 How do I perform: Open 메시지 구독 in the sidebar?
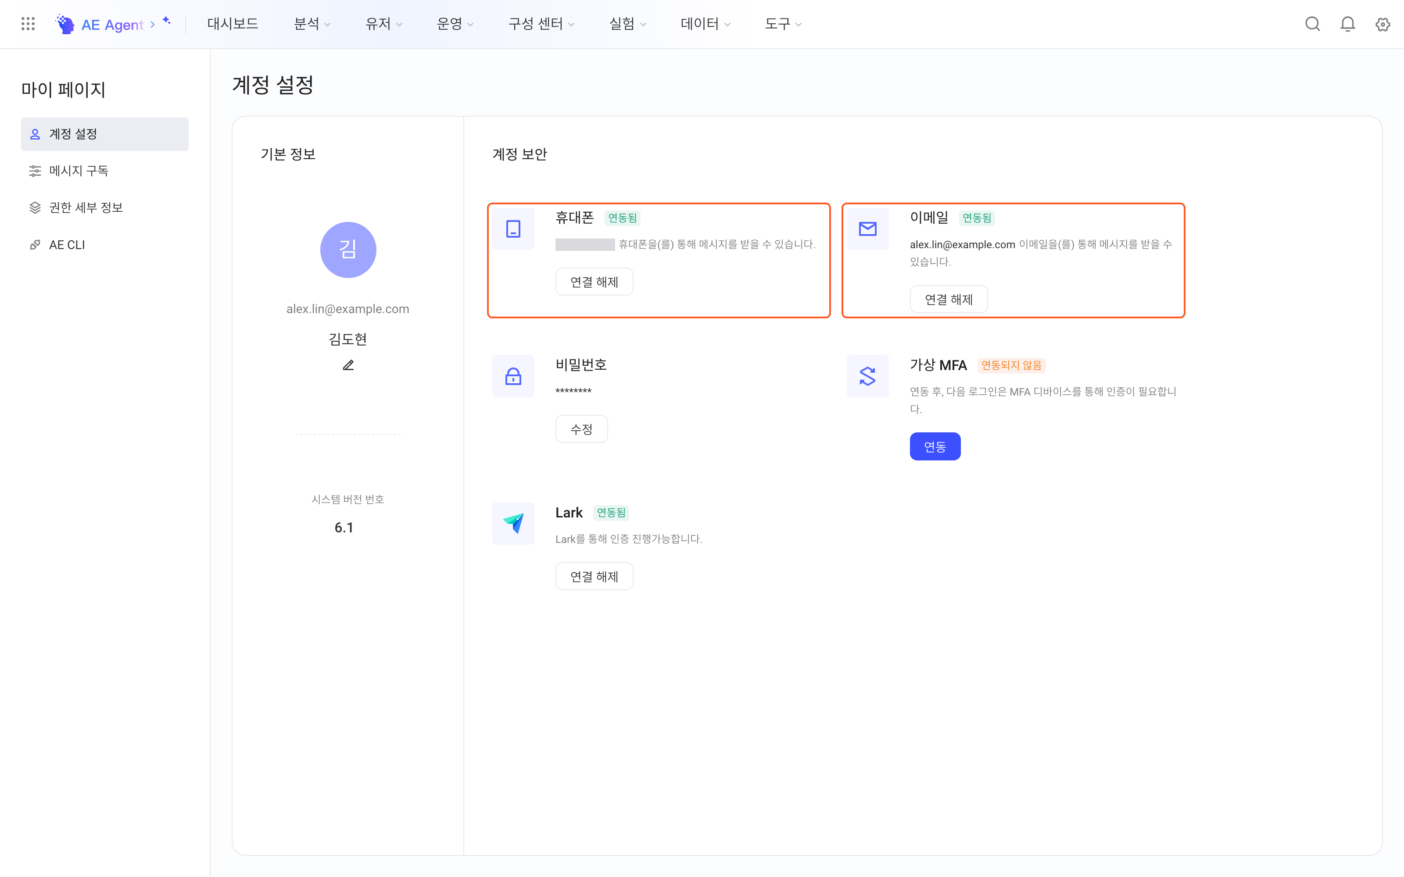point(105,171)
